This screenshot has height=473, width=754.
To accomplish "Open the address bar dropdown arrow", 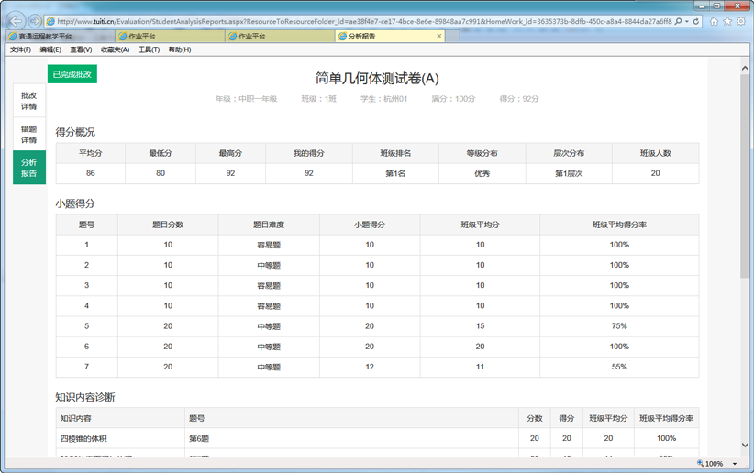I will coord(686,21).
